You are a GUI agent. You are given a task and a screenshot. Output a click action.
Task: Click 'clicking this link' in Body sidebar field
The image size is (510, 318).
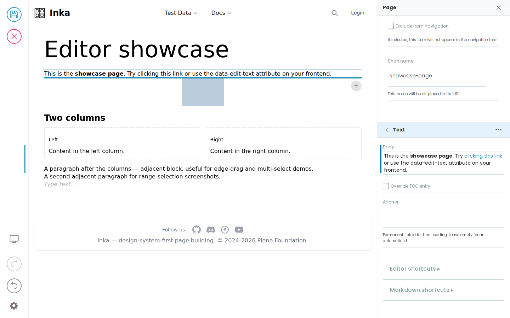coord(483,156)
